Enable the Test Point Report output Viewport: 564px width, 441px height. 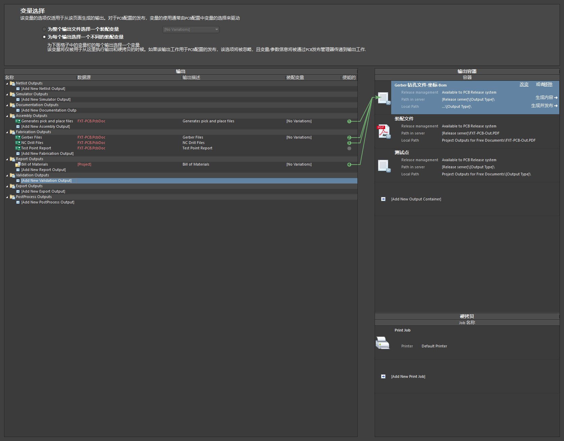(349, 148)
